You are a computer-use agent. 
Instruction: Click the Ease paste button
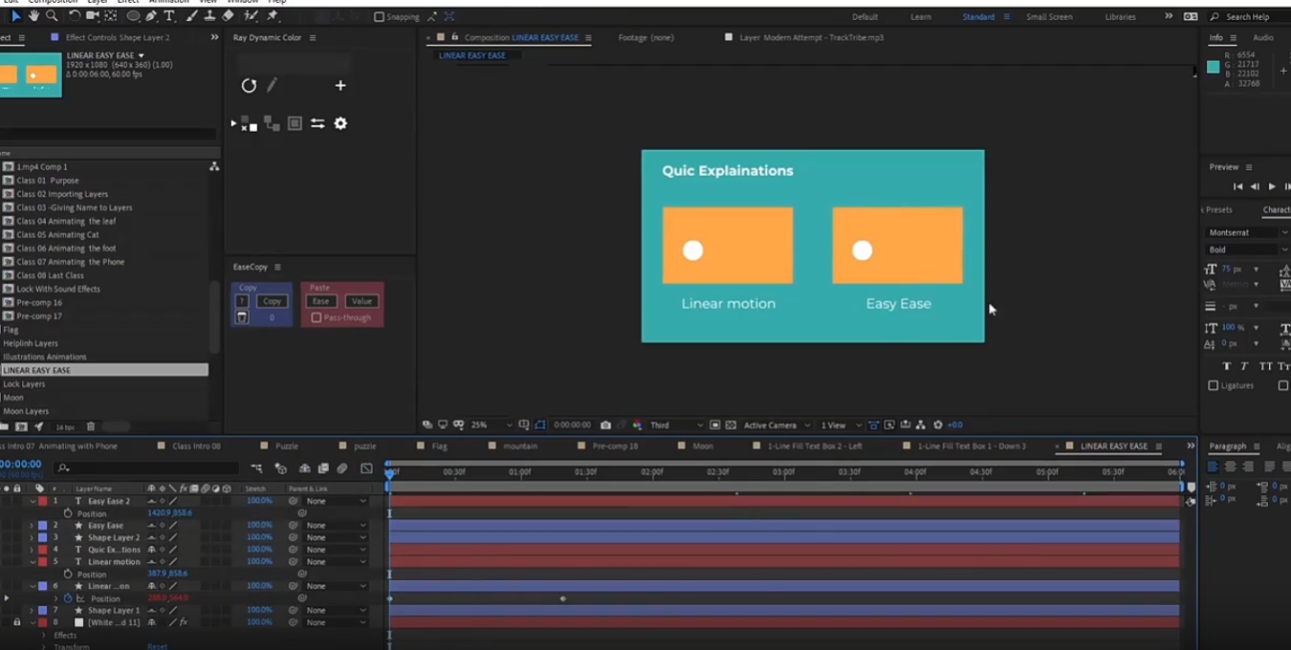point(320,301)
